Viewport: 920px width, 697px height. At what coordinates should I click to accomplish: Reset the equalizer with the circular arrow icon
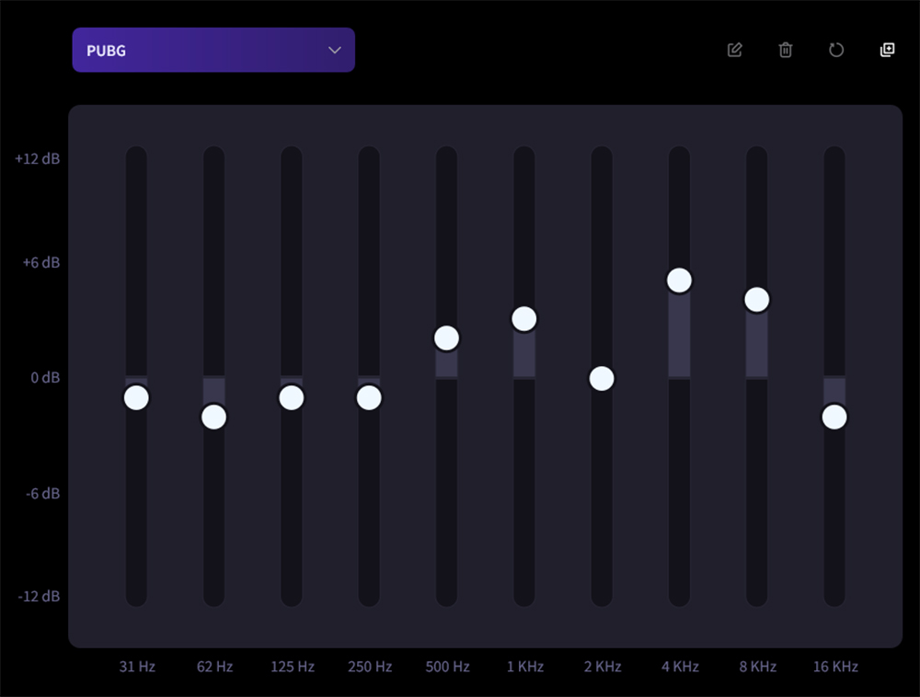coord(835,50)
